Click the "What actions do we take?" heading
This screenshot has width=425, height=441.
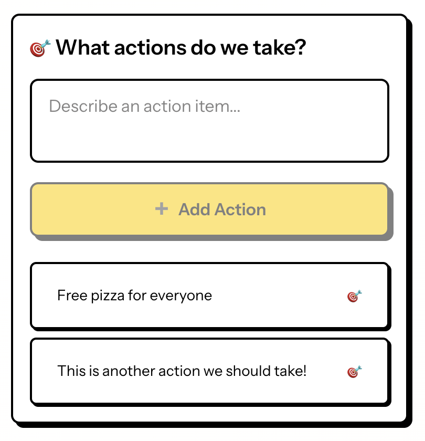click(181, 48)
